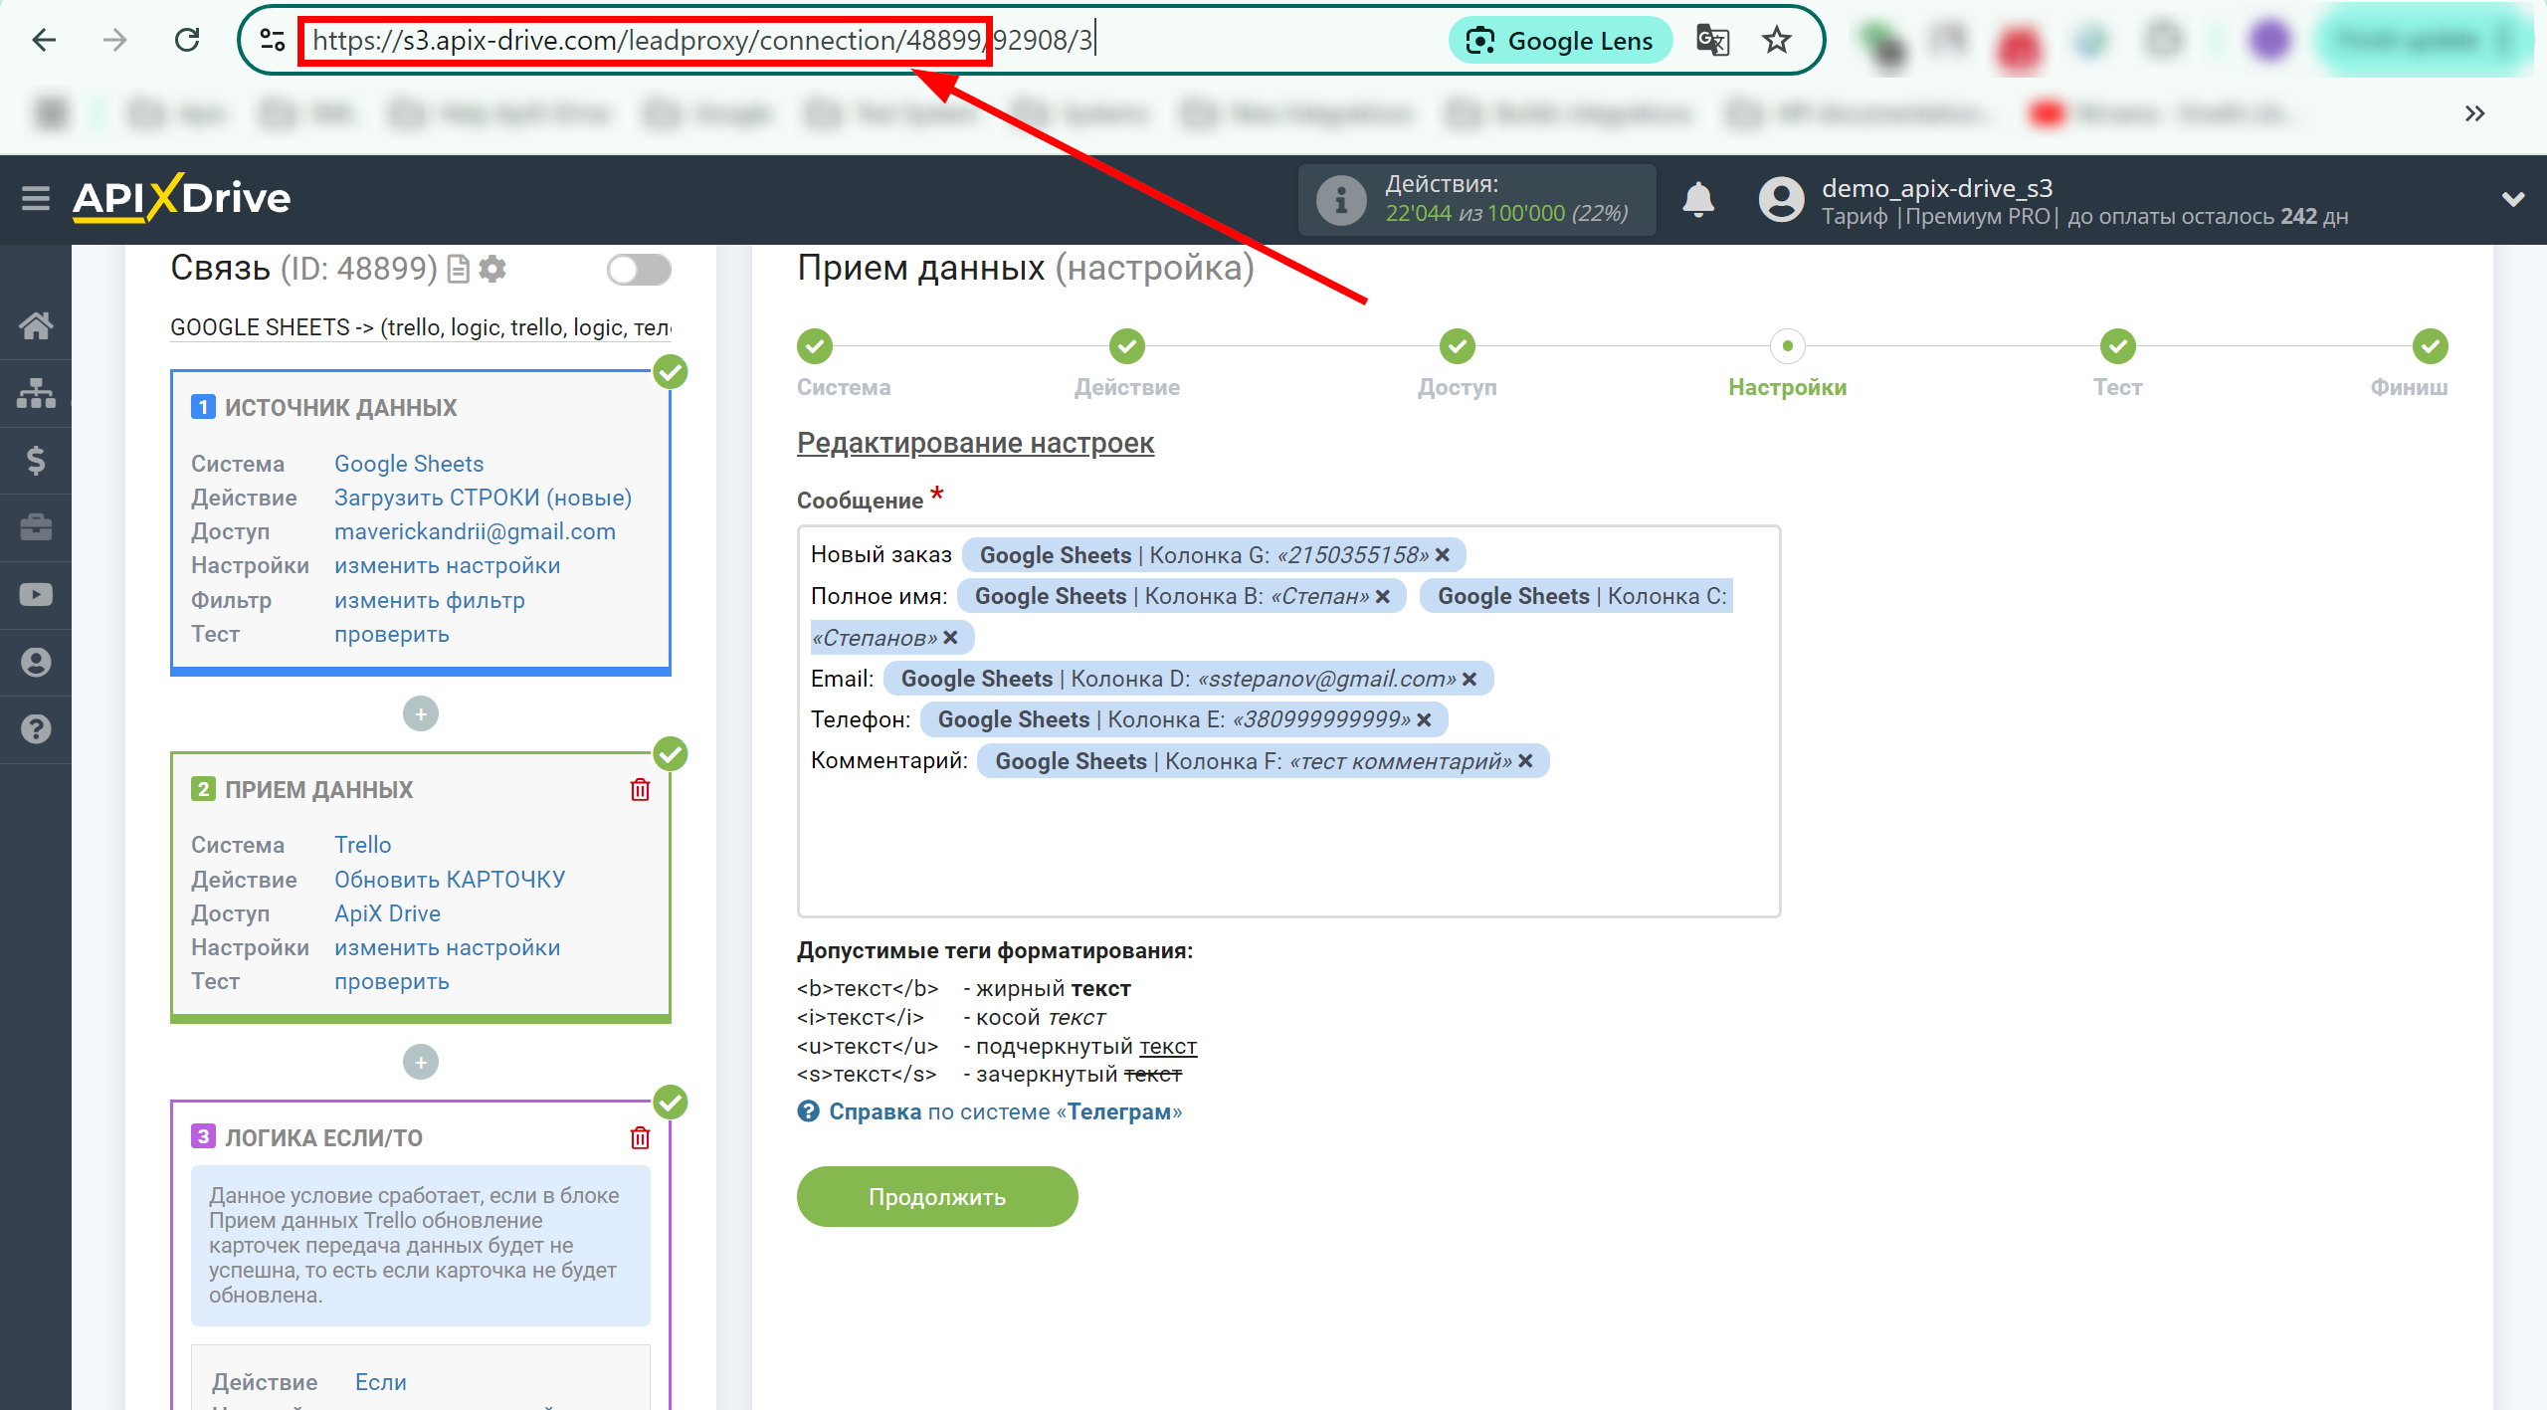Click the browser forward arrow
Image resolution: width=2547 pixels, height=1410 pixels.
click(115, 40)
